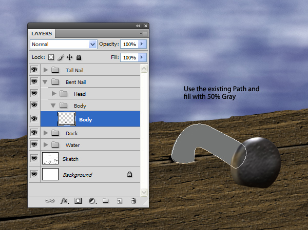Hide the Tall Nail group
This screenshot has width=308, height=230.
tap(34, 70)
